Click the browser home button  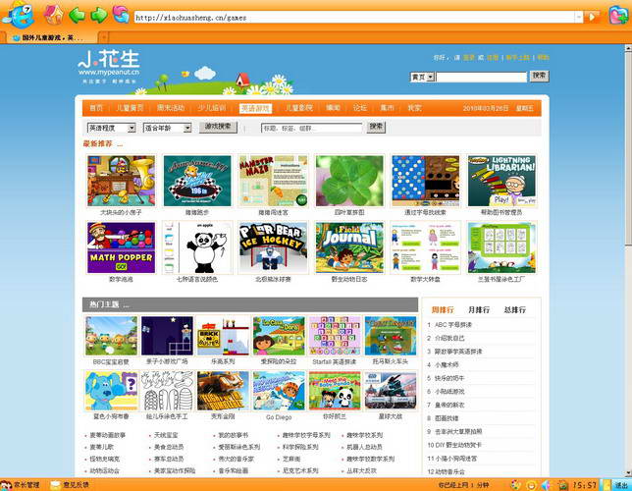point(54,15)
